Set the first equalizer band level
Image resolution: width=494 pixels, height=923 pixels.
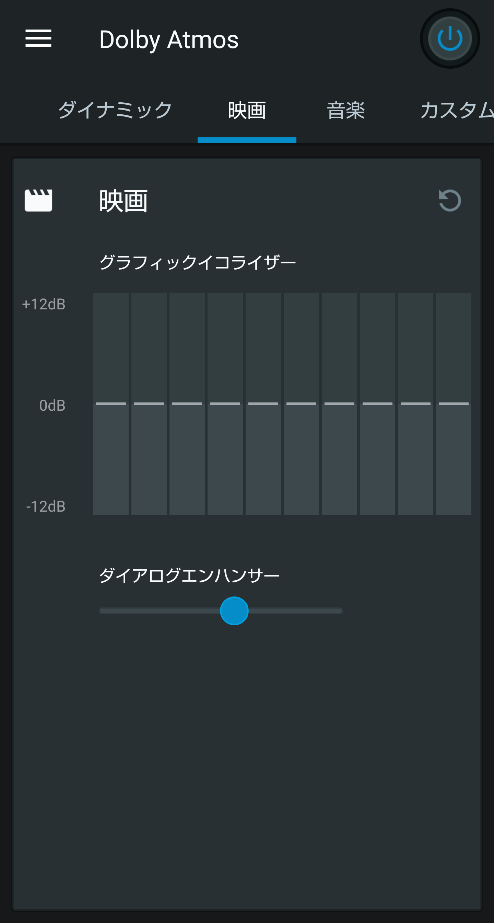point(111,404)
